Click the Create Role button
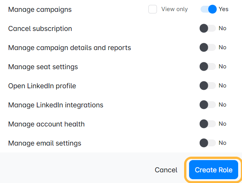The image size is (242, 183). 214,170
